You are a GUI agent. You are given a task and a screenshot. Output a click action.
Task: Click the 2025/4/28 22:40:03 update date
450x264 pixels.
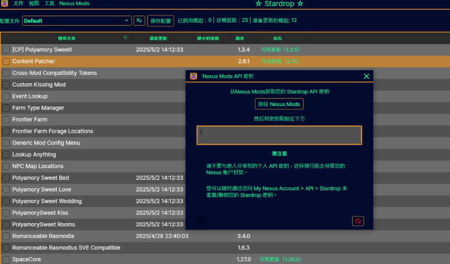[x=162, y=236]
